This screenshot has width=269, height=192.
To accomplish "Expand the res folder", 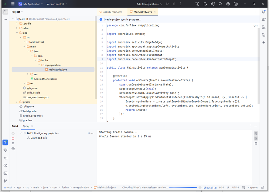I will (28, 74).
